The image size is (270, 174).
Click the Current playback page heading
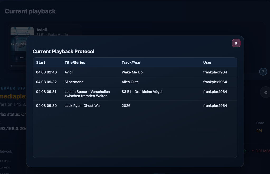click(30, 11)
